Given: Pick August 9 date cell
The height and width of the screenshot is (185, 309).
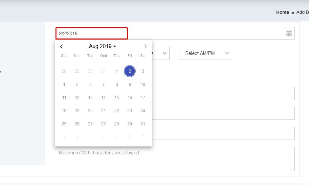Looking at the screenshot, I should [130, 84].
